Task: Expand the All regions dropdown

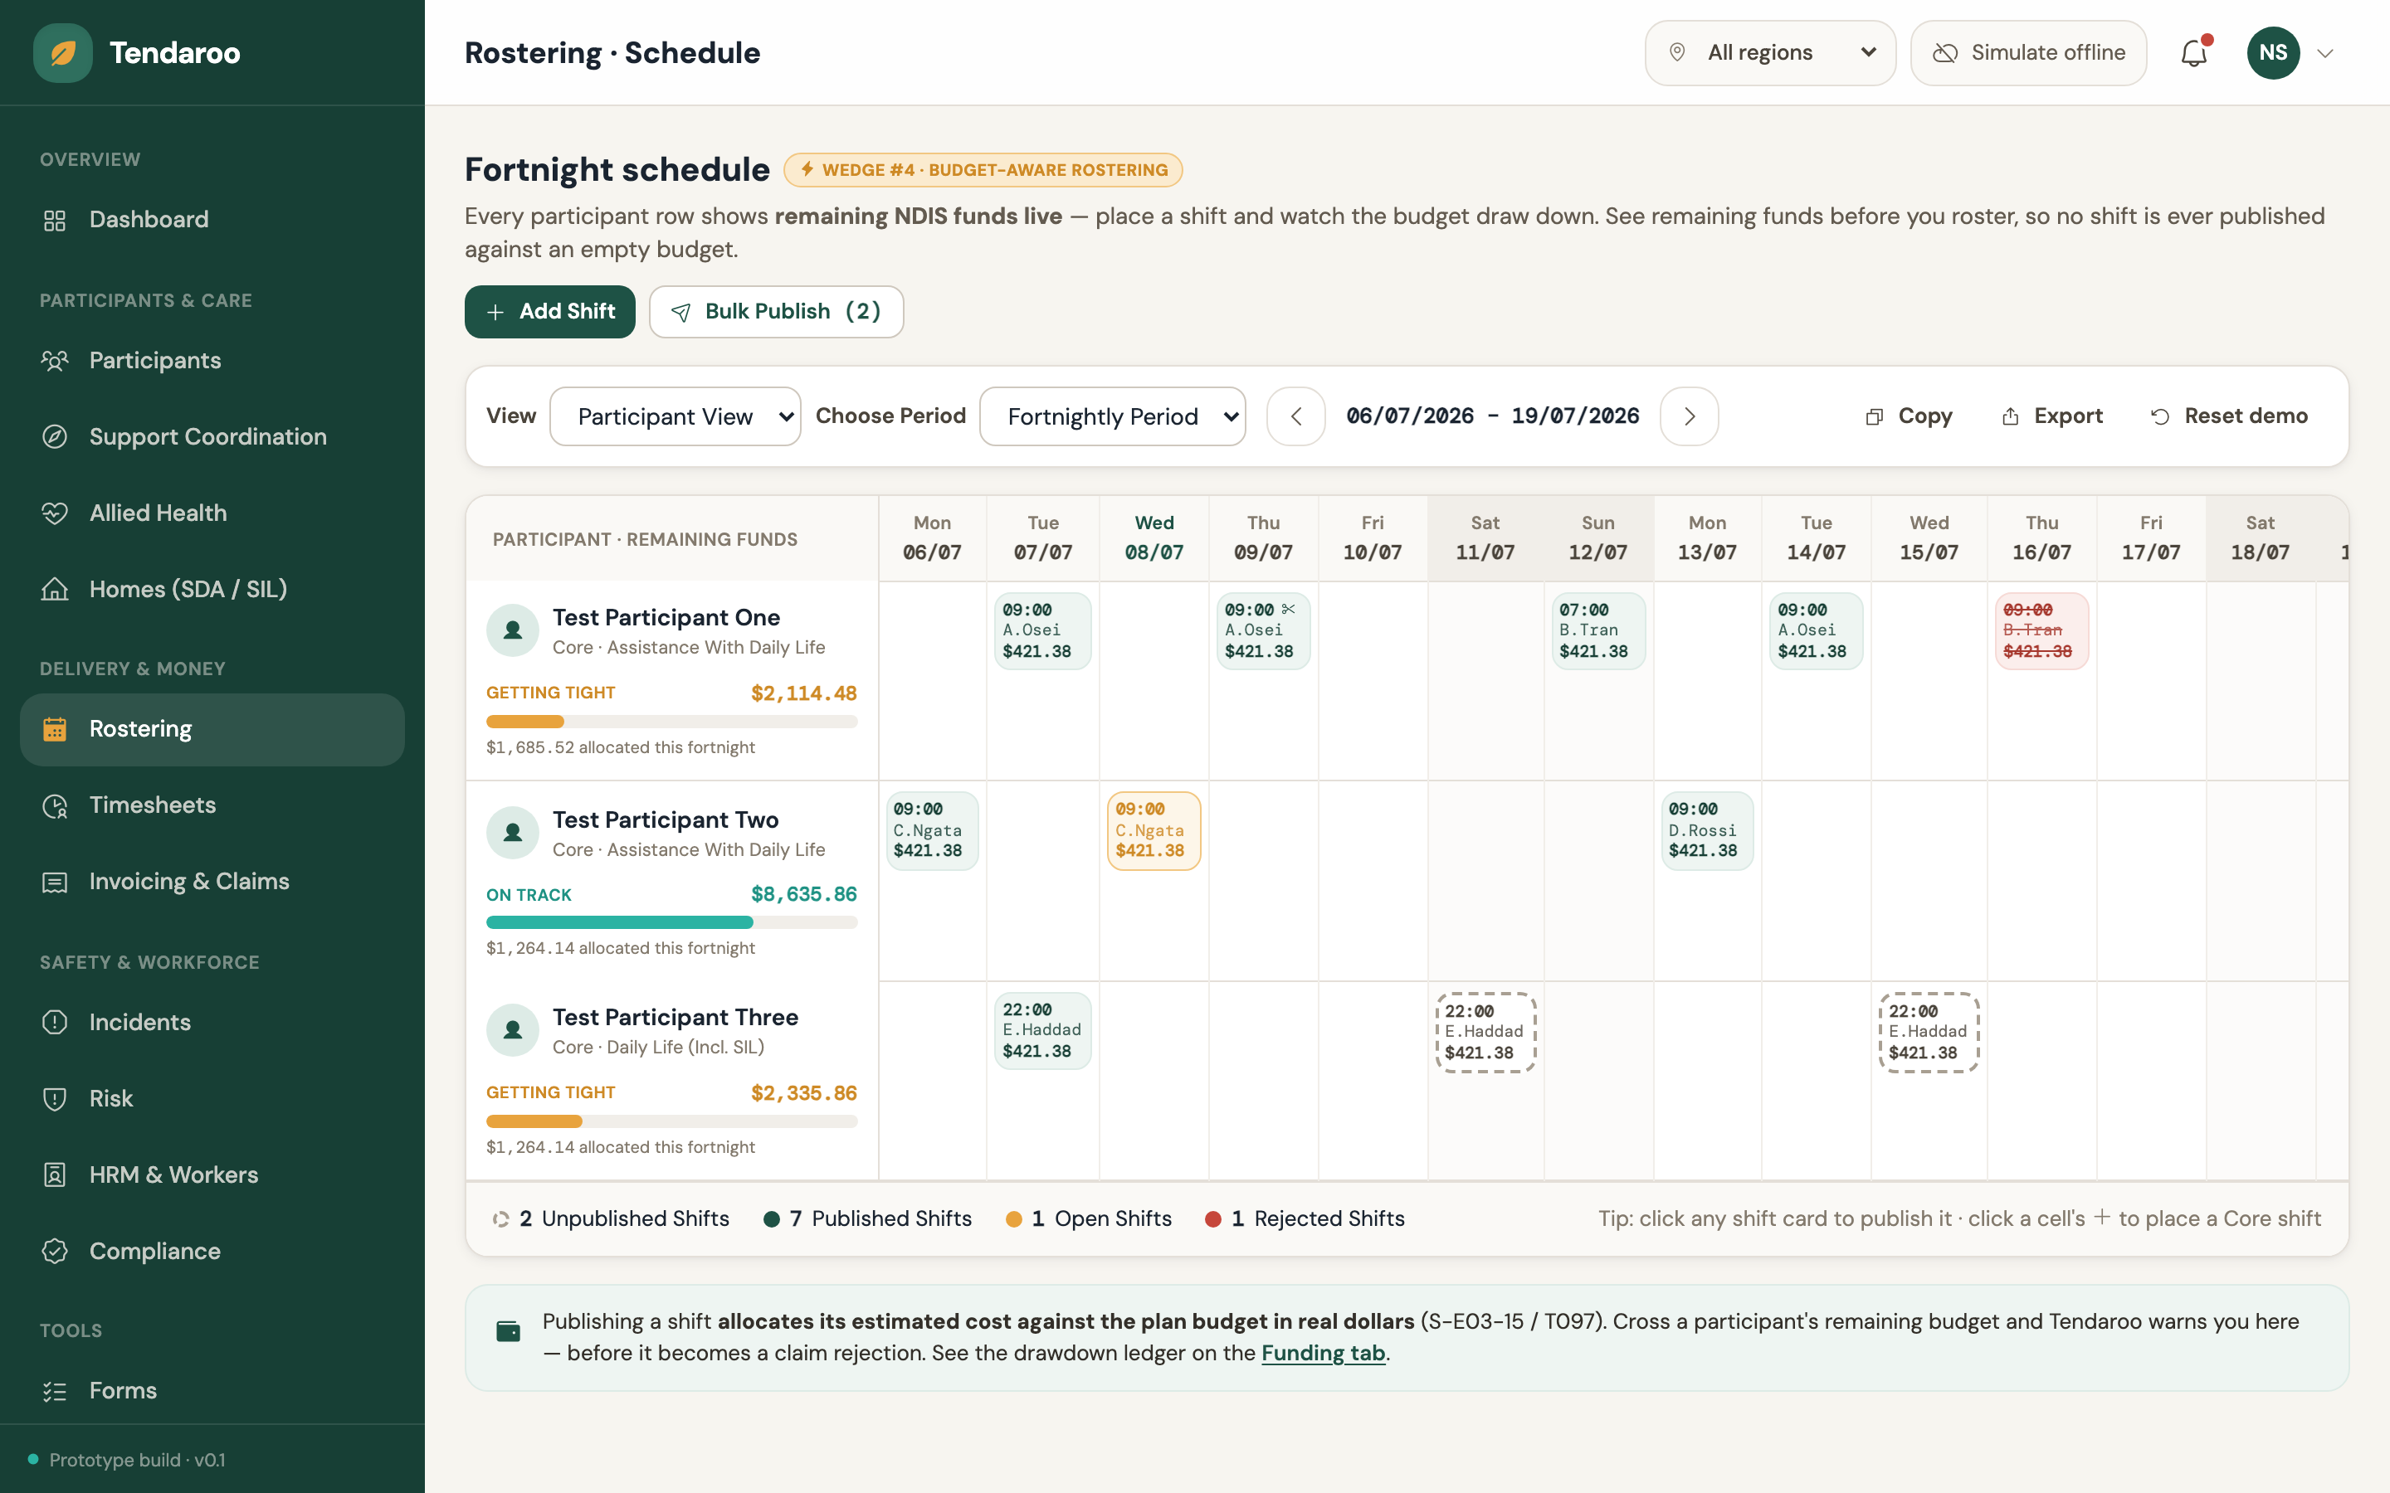Action: pyautogui.click(x=1770, y=53)
